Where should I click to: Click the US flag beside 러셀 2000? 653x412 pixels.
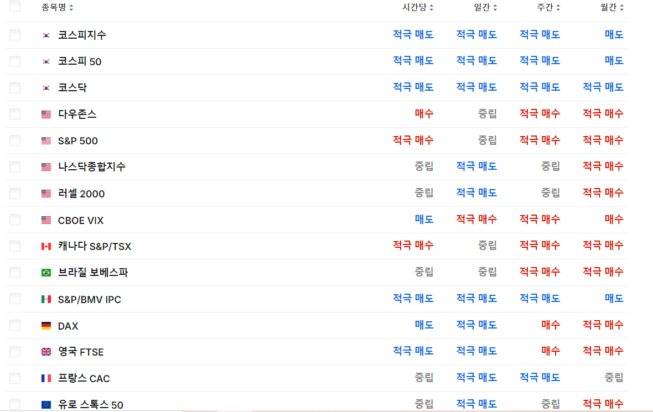pos(46,194)
